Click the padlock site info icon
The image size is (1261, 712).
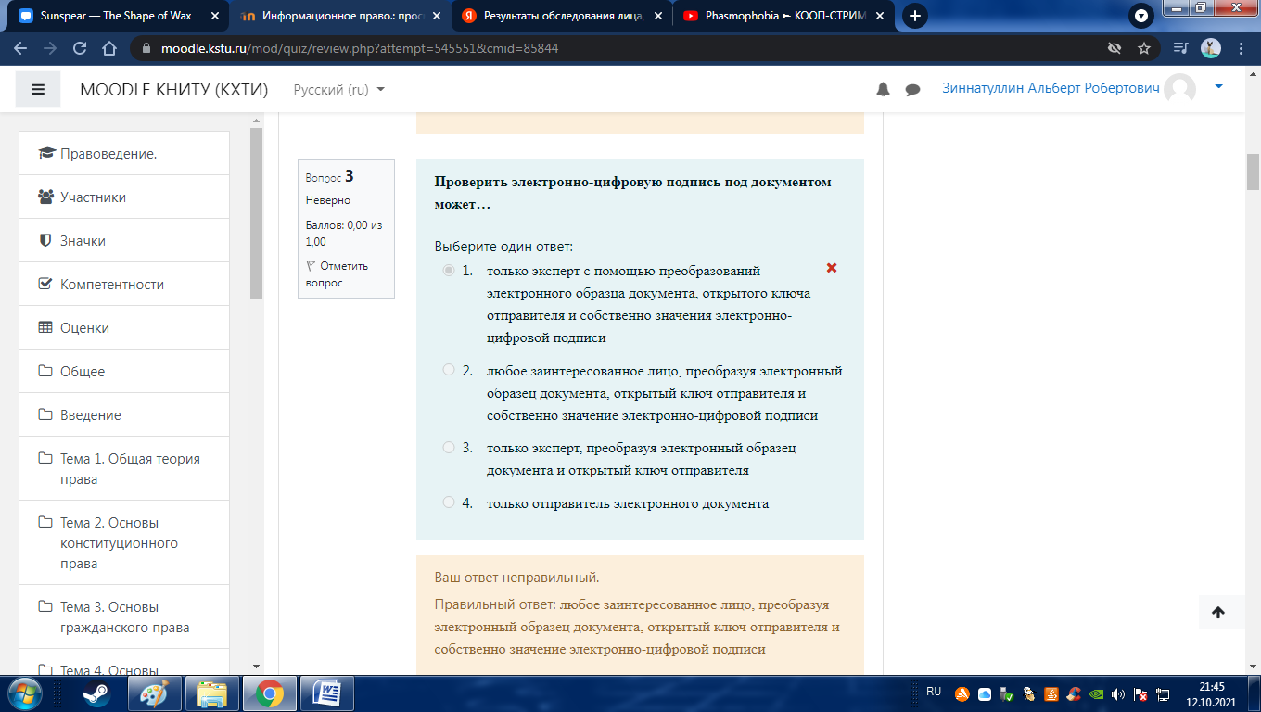pos(146,48)
